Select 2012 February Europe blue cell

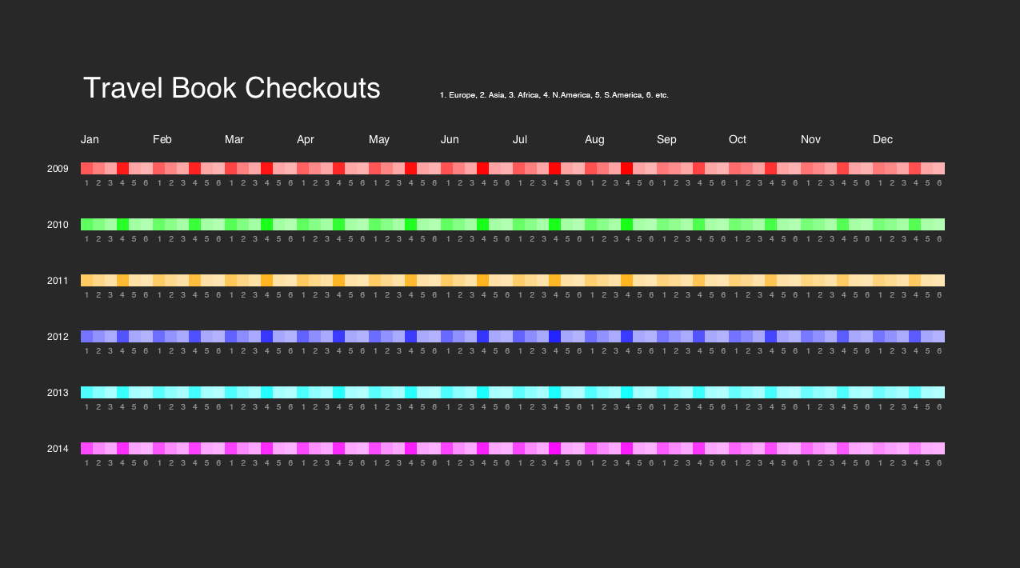[x=158, y=337]
